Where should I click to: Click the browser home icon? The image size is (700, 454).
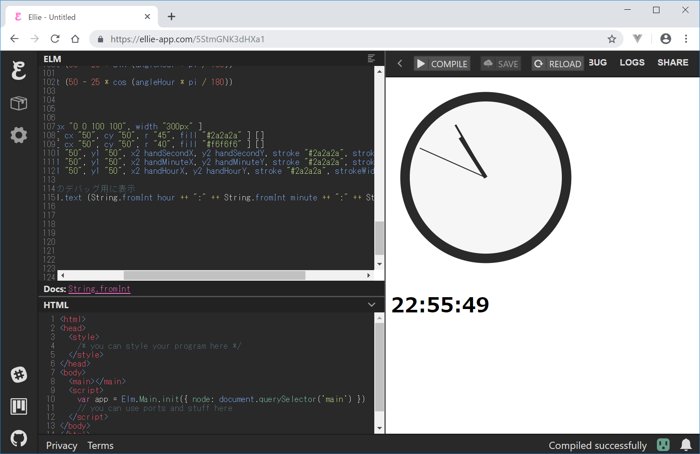pyautogui.click(x=75, y=39)
